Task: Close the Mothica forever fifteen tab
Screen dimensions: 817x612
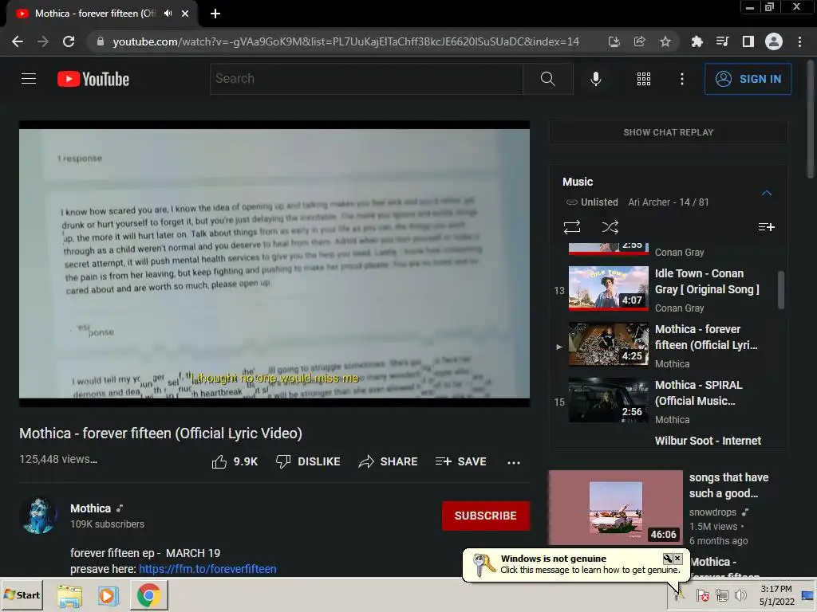Action: coord(185,14)
